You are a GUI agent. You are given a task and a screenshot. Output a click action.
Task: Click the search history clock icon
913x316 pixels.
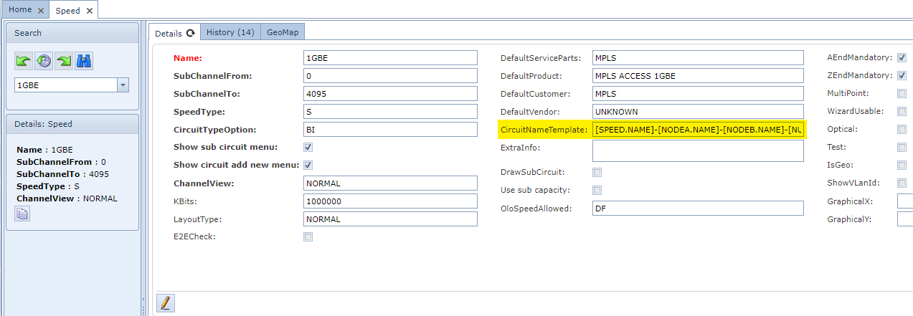[x=44, y=62]
